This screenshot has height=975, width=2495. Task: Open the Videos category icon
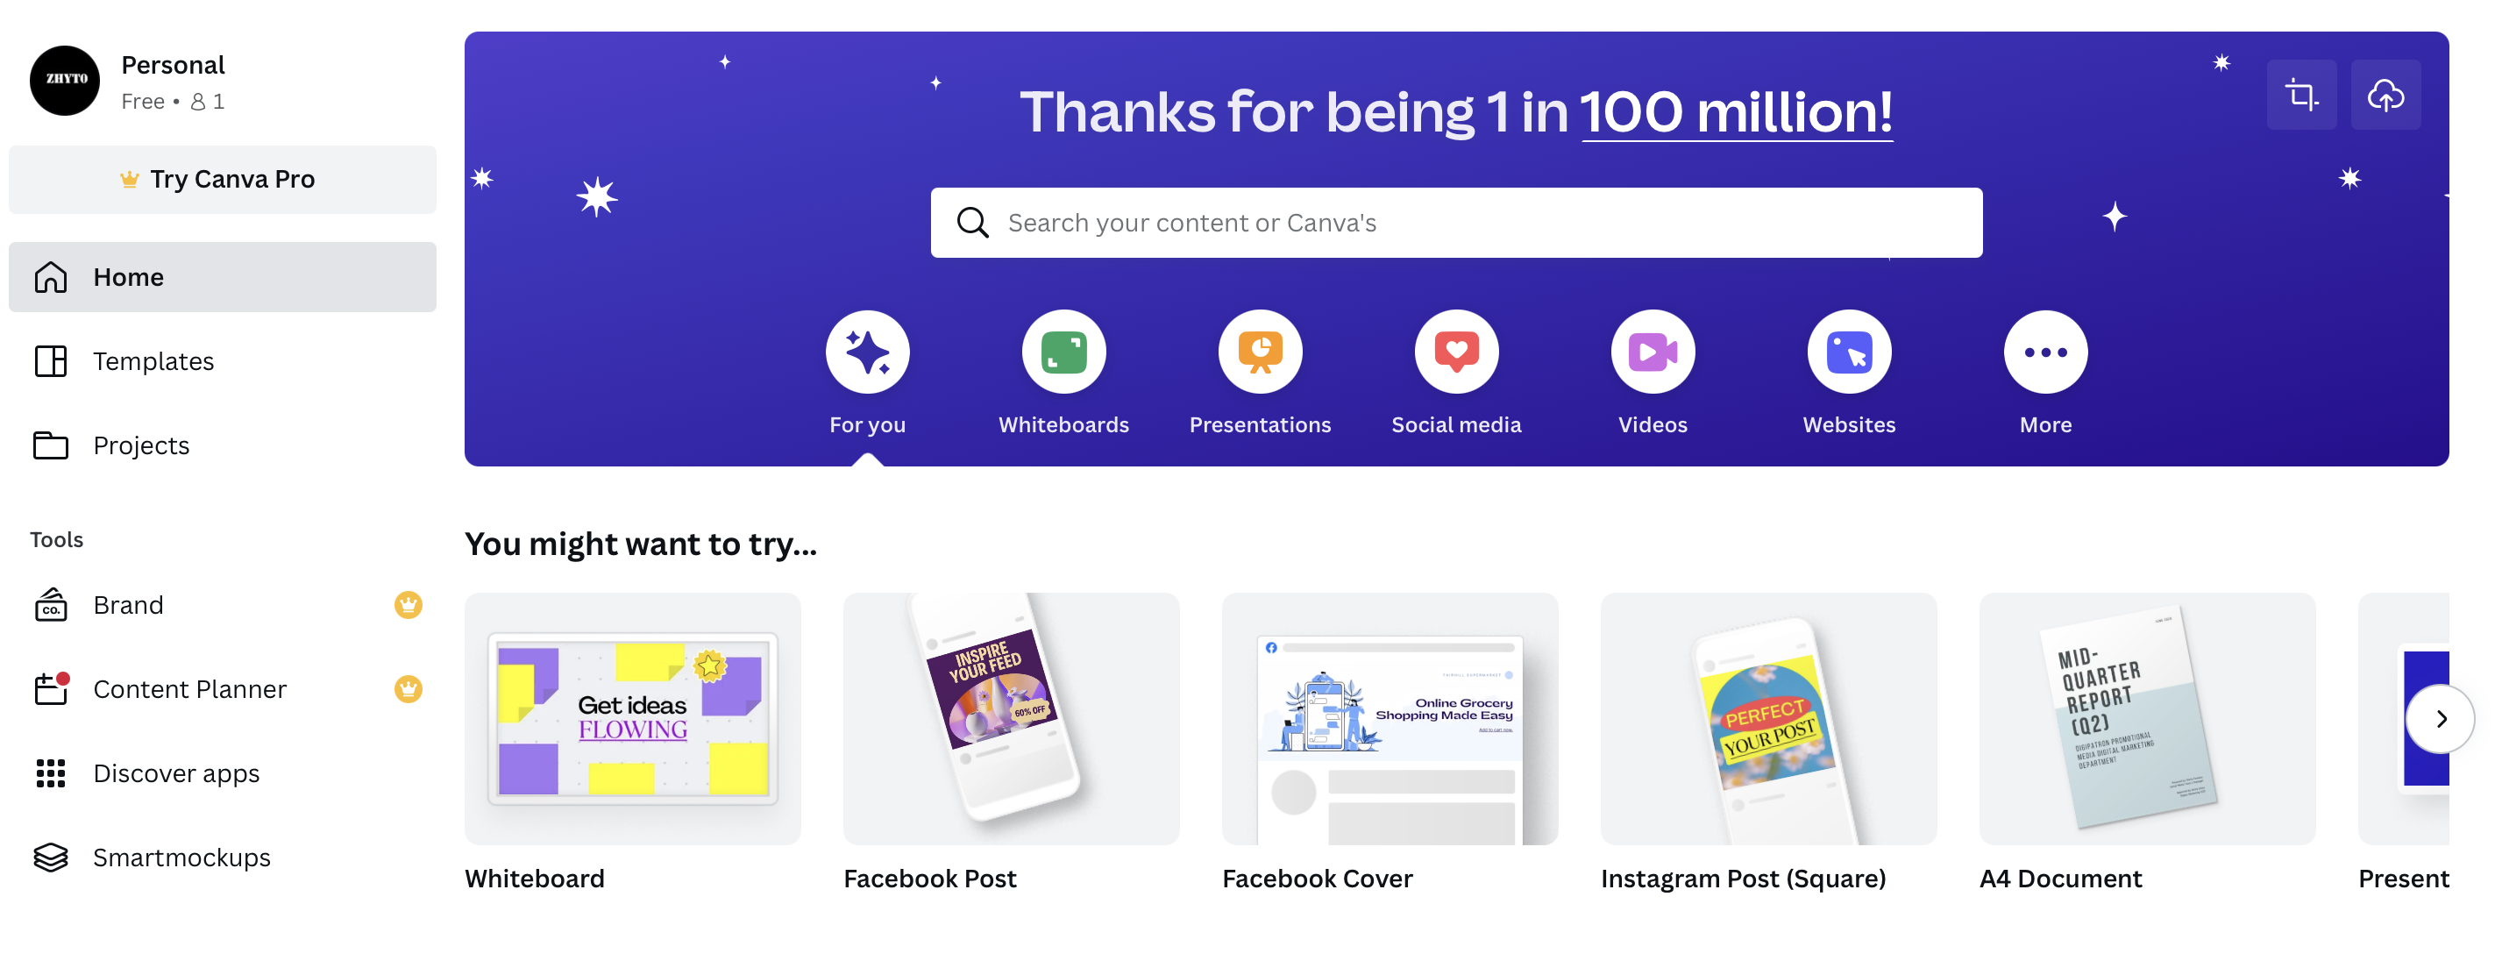pos(1653,352)
